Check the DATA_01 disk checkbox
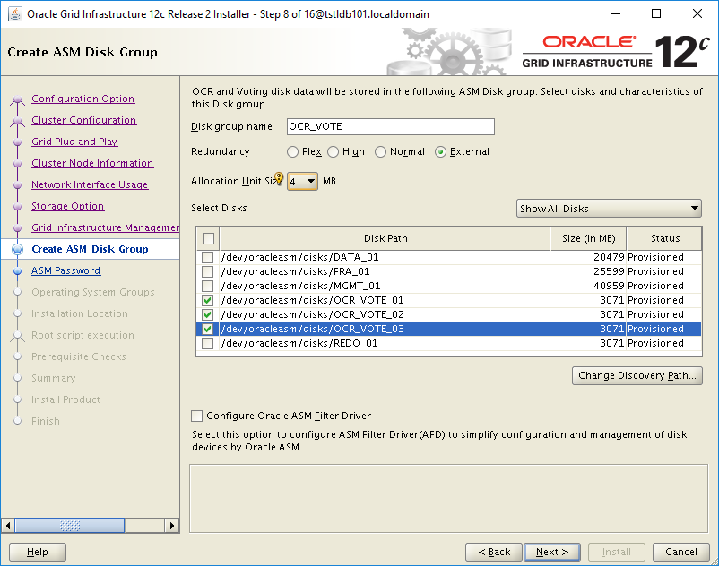 click(x=208, y=257)
